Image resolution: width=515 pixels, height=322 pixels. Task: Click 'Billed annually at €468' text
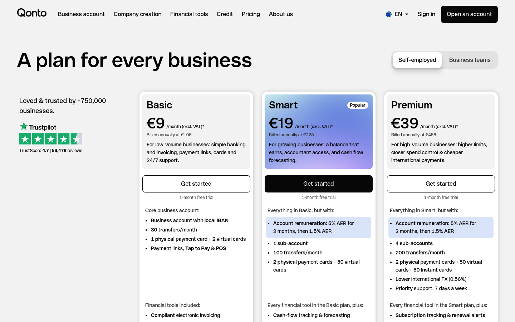pos(414,135)
